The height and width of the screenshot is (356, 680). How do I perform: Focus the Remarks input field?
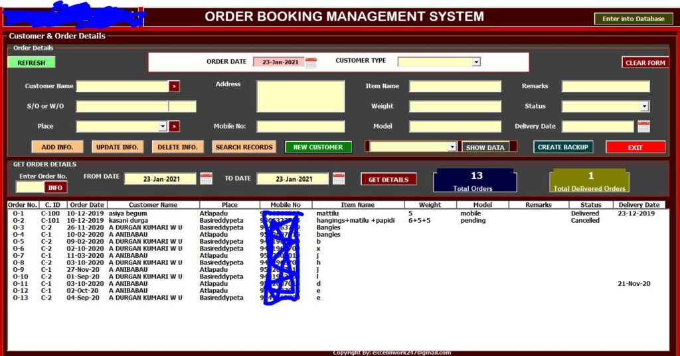point(606,86)
